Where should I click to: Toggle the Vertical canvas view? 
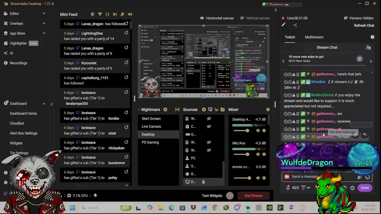coord(255,18)
